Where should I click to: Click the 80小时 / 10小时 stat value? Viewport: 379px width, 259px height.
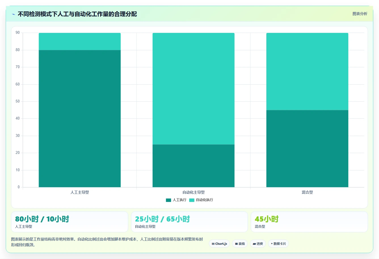(42, 219)
